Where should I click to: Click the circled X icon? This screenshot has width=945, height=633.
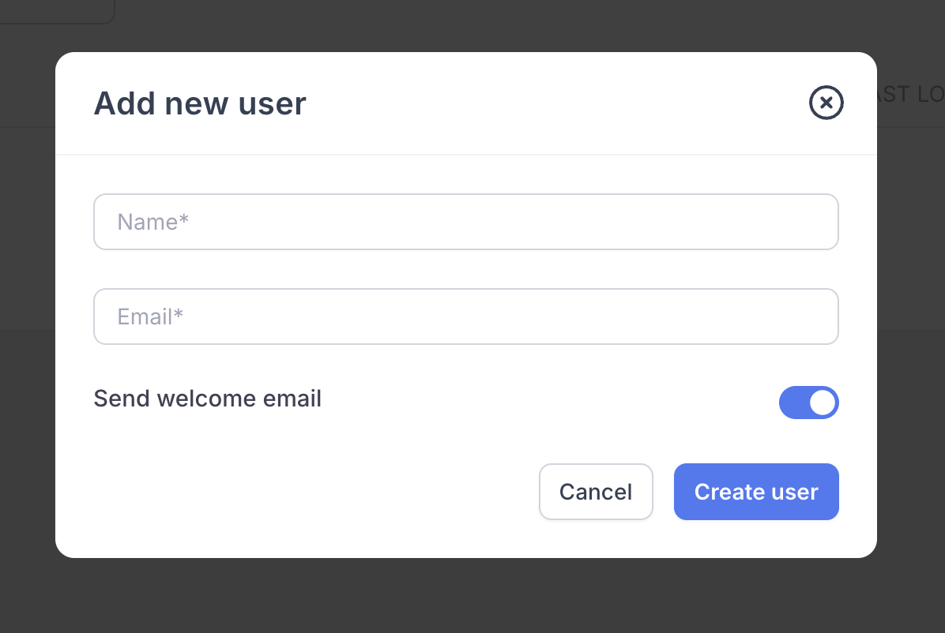coord(826,103)
